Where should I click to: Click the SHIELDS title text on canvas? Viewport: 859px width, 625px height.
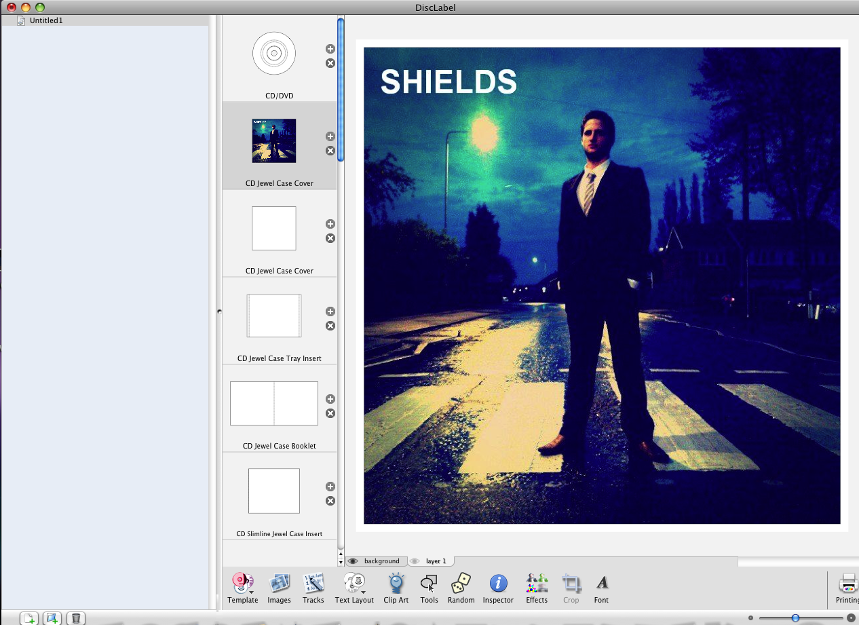[448, 82]
